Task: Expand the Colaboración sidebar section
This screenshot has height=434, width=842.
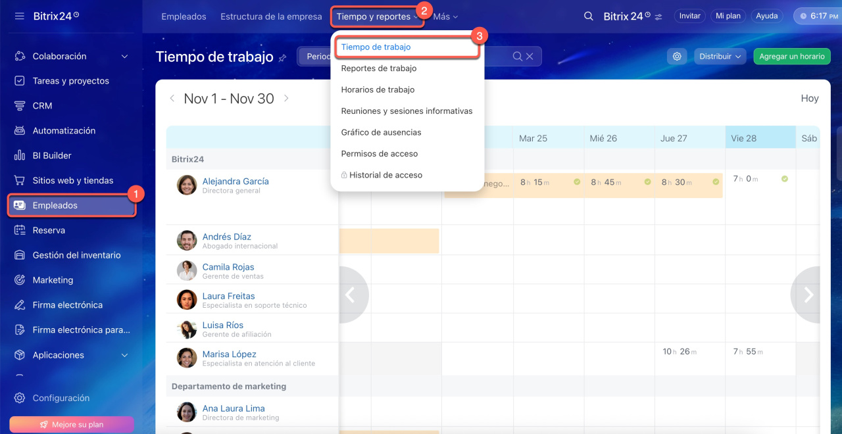Action: pyautogui.click(x=125, y=57)
